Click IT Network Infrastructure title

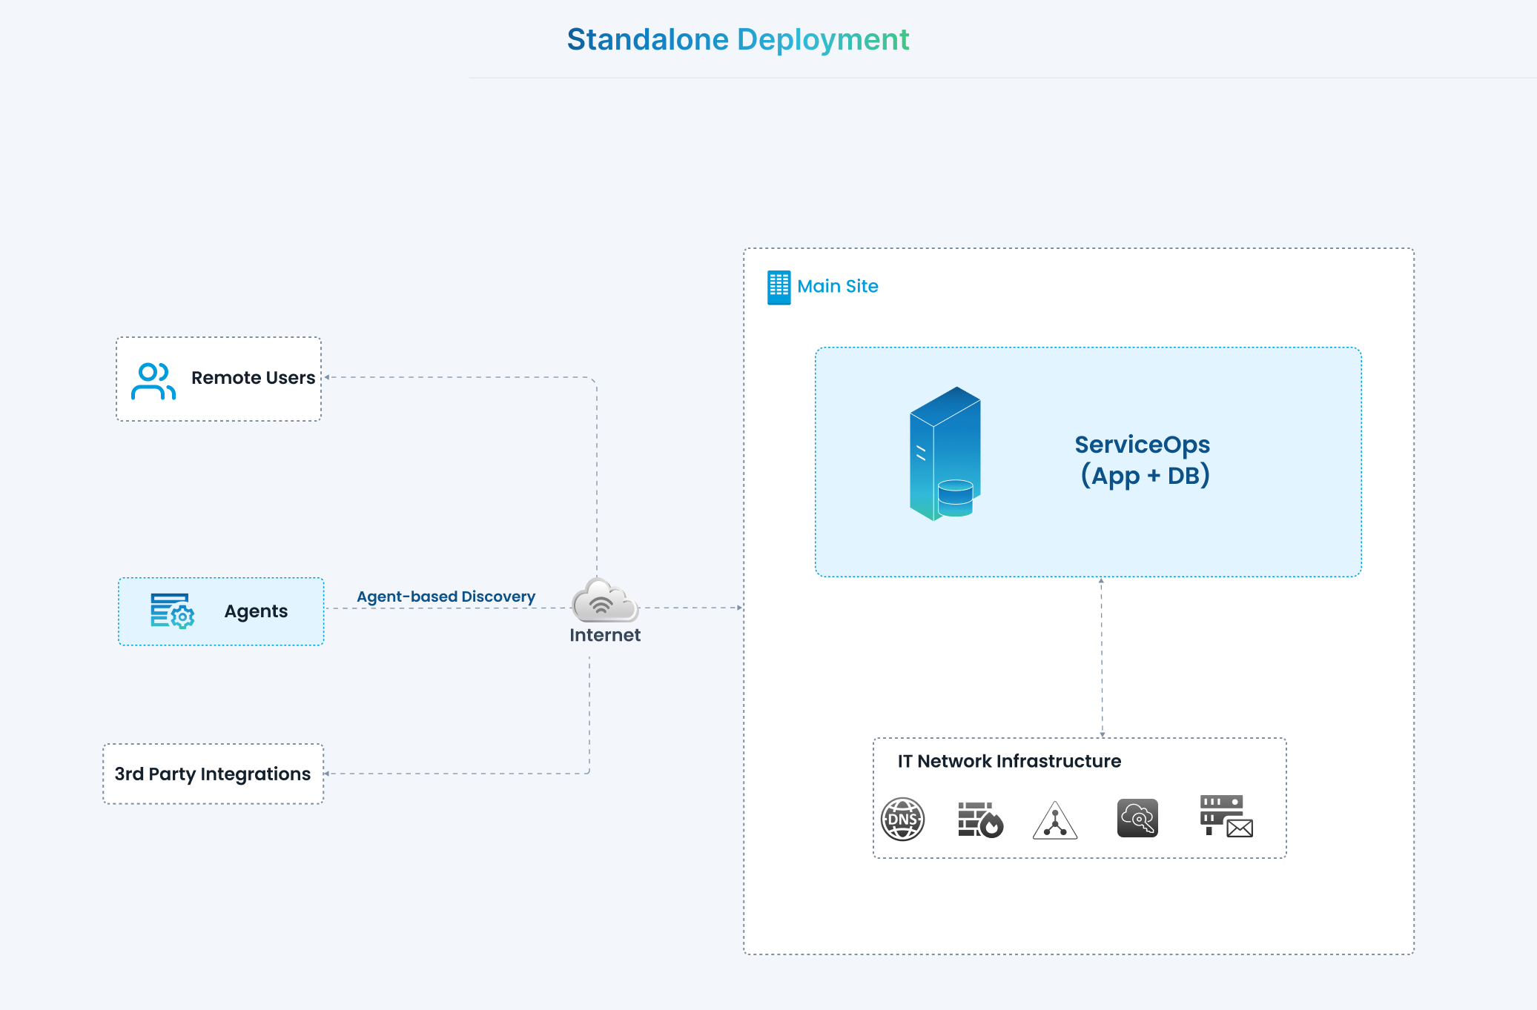(x=1008, y=761)
